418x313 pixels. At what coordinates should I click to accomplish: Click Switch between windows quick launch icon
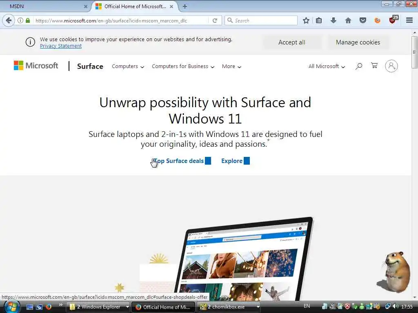39,307
